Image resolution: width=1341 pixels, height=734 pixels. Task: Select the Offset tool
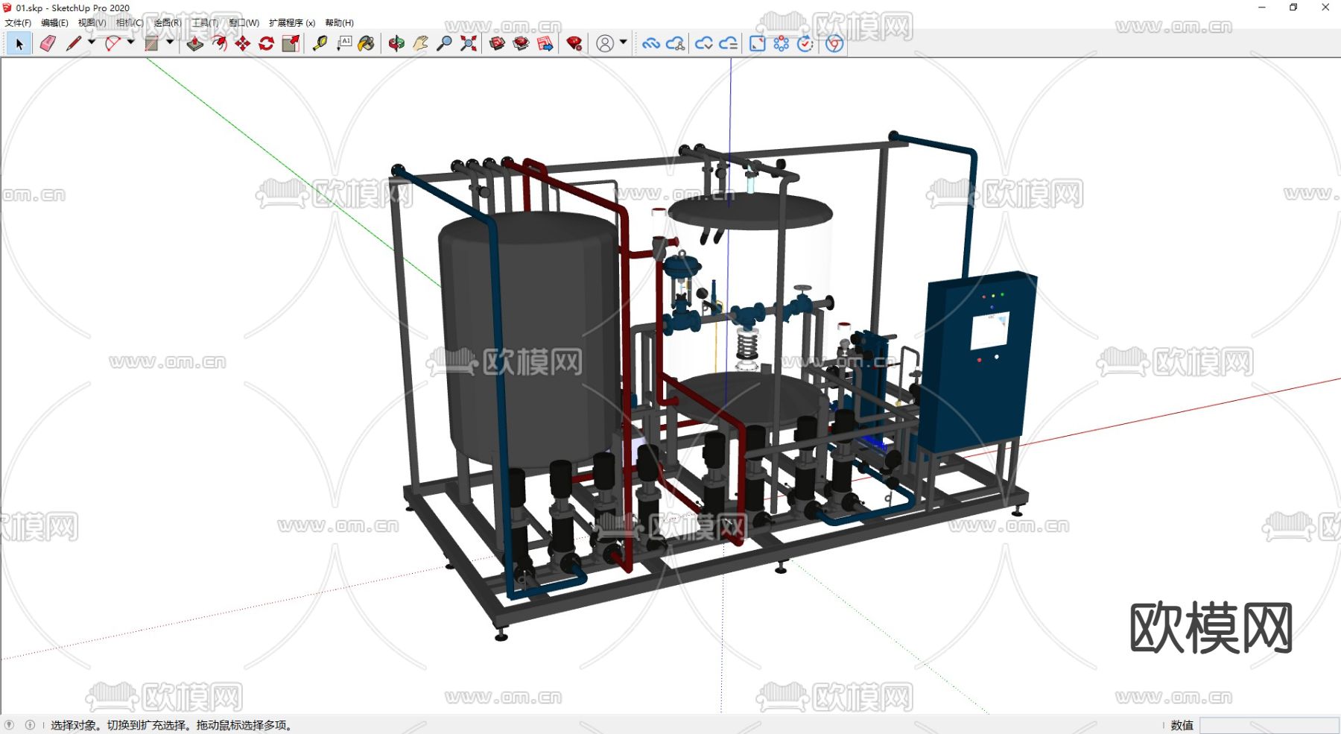(x=219, y=44)
